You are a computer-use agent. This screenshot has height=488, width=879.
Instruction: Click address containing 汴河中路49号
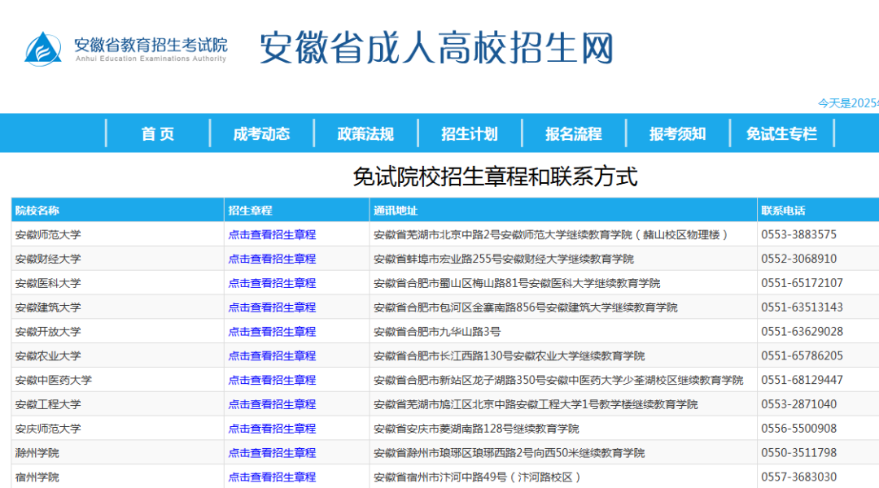pyautogui.click(x=479, y=477)
